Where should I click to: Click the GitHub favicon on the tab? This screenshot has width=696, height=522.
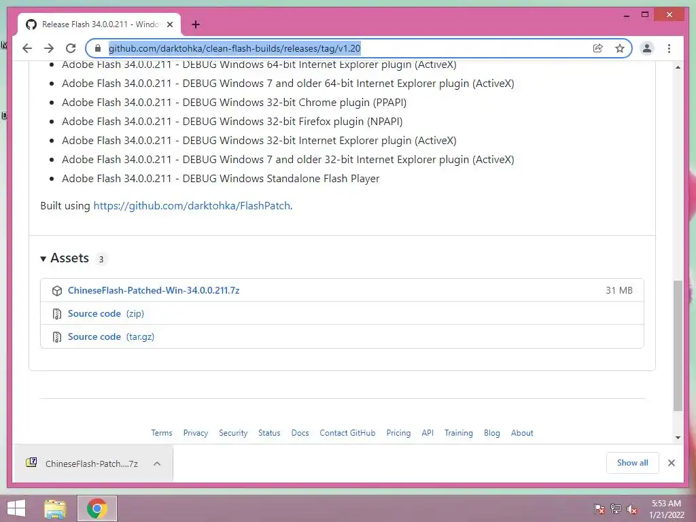31,24
